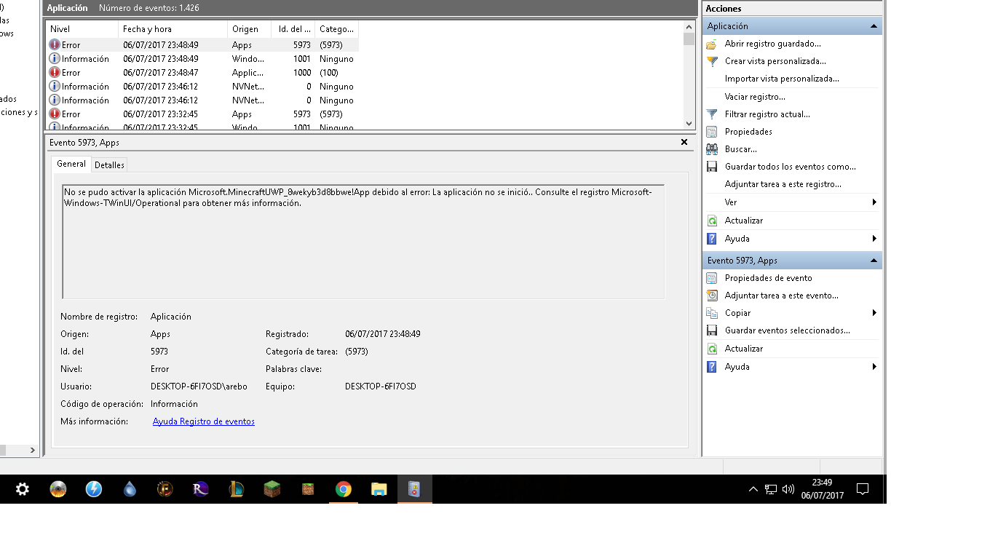The height and width of the screenshot is (559, 990).
Task: Expand the Copiar submenu arrow
Action: 874,313
